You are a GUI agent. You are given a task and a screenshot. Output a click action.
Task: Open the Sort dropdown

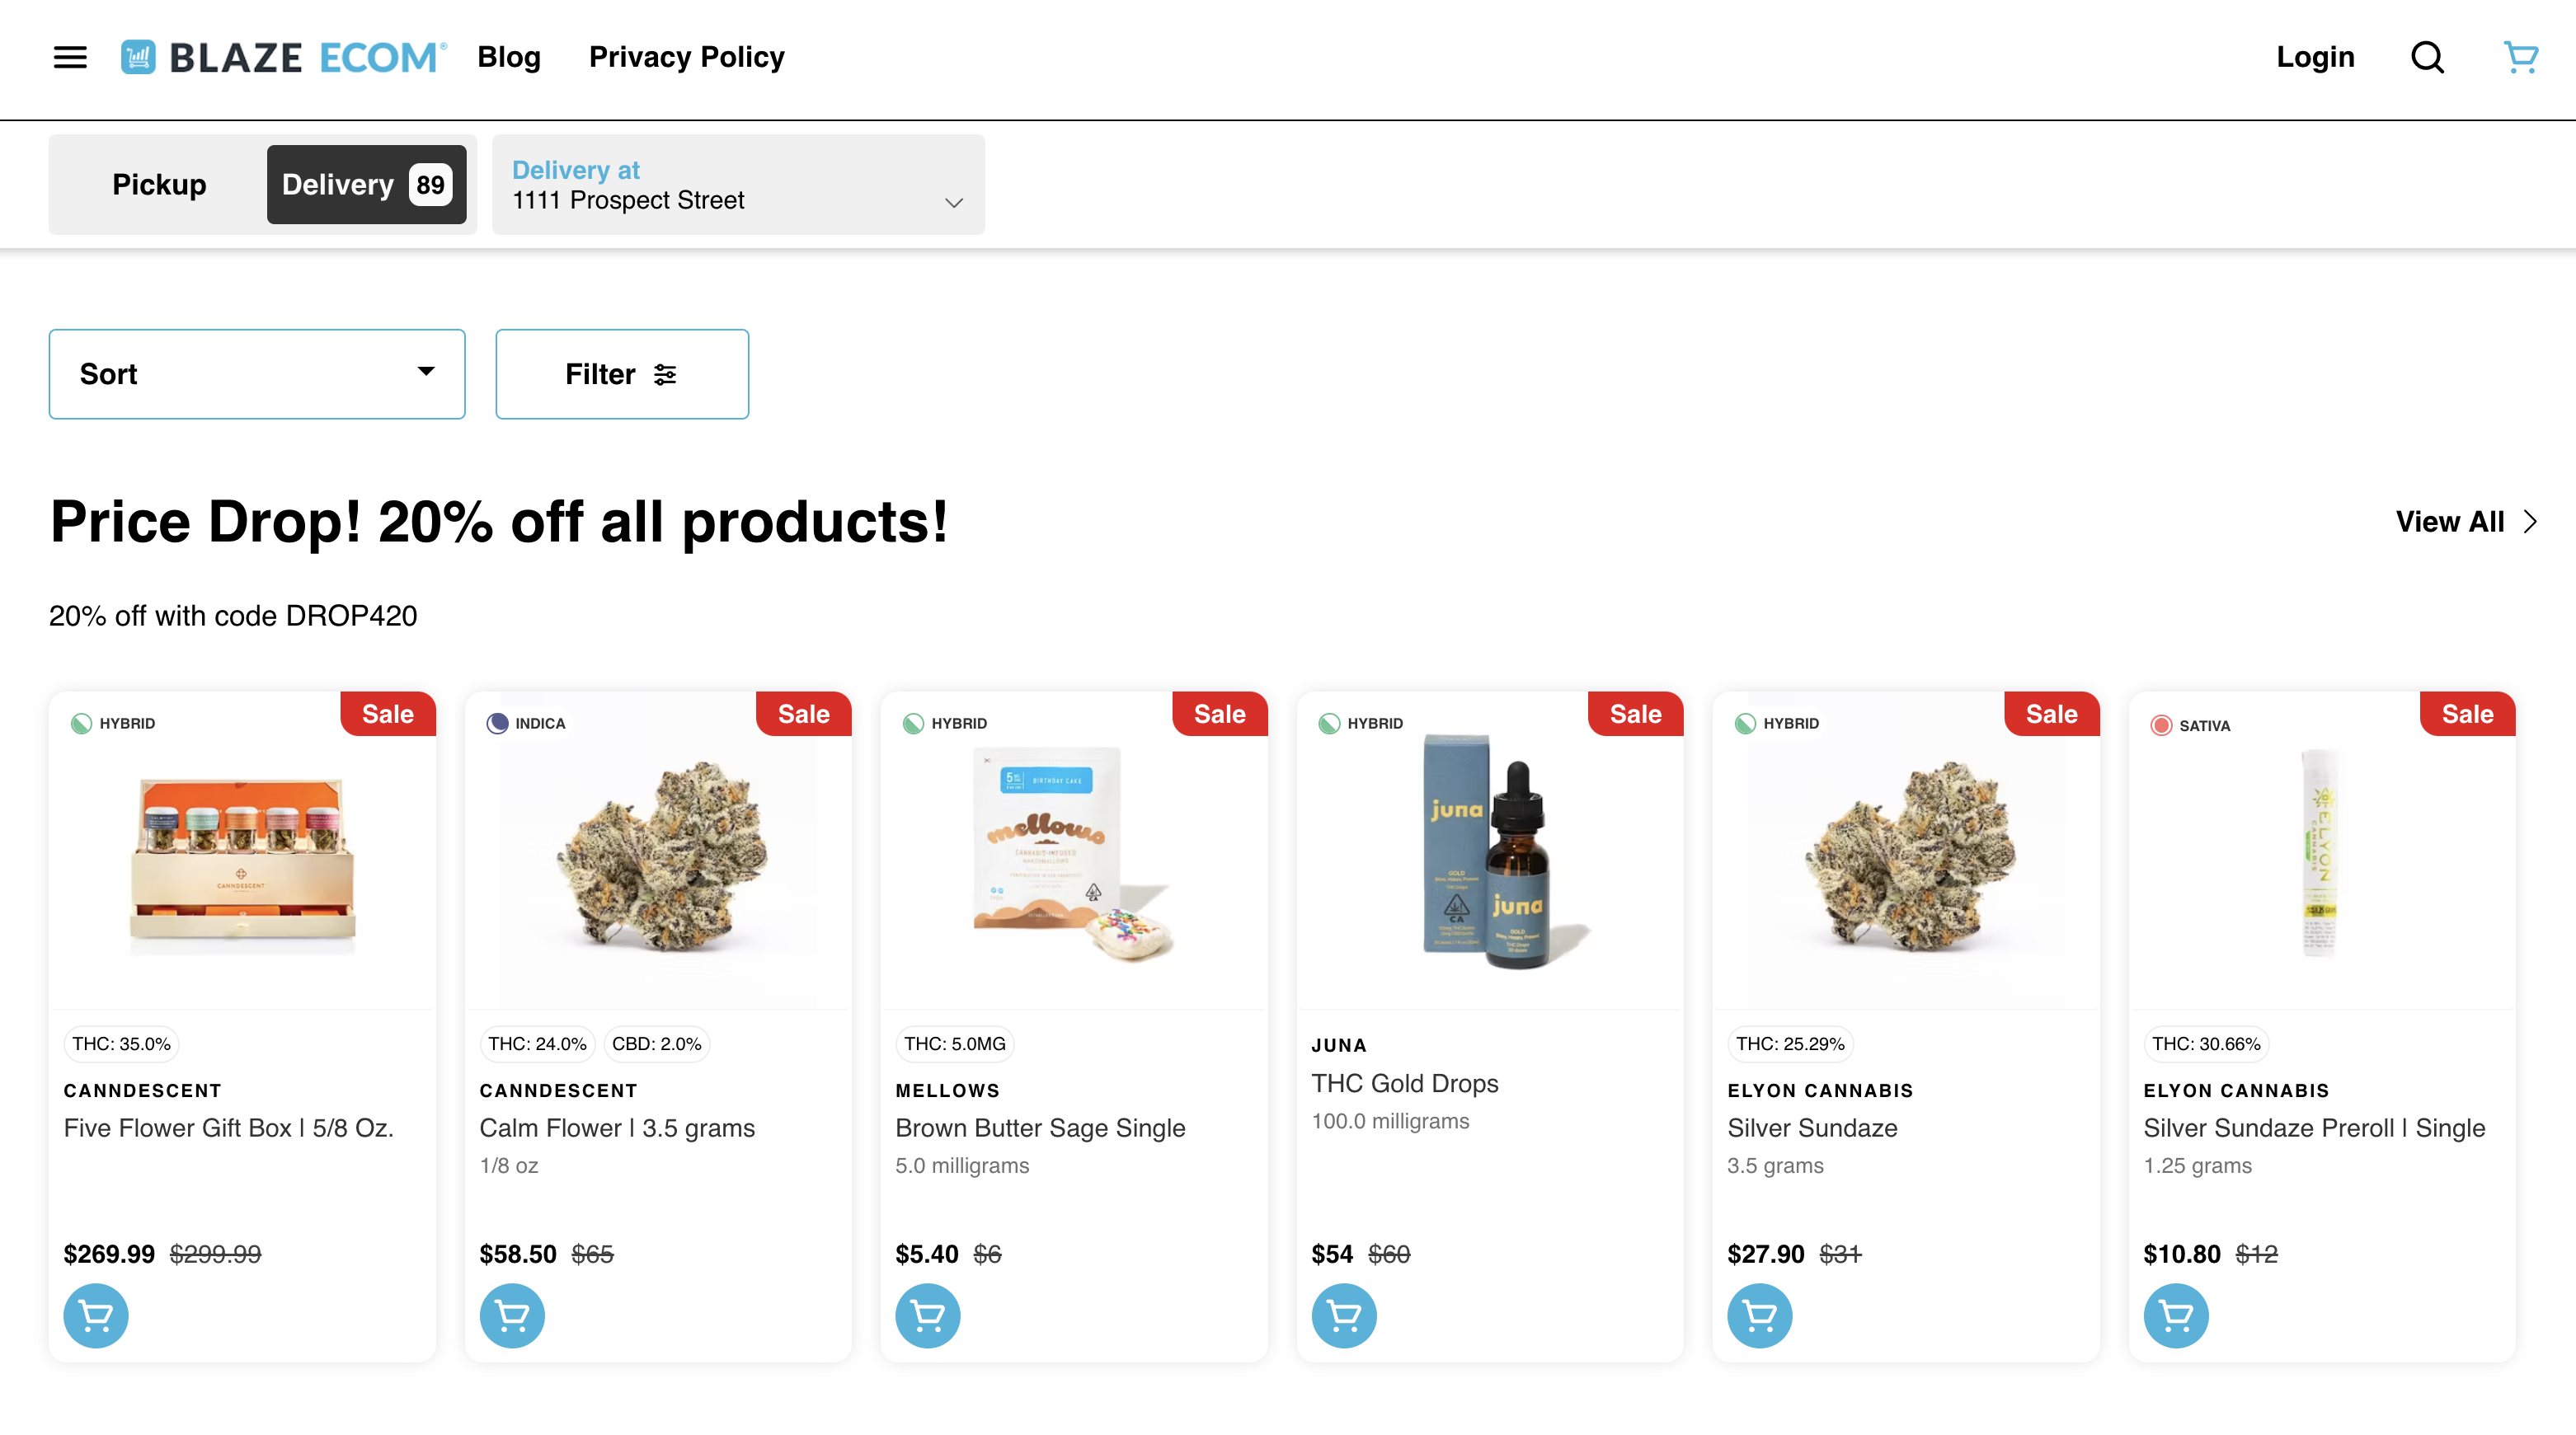tap(256, 373)
